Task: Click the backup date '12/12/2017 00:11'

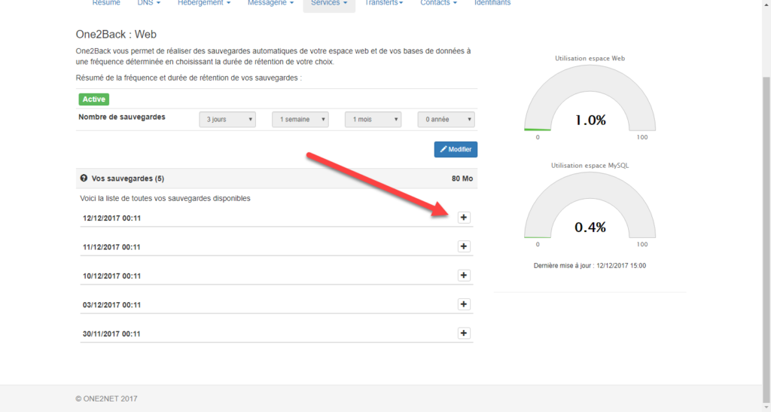Action: 111,218
